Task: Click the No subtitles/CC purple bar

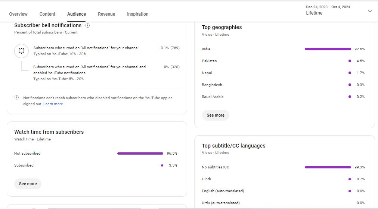Action: 328,167
